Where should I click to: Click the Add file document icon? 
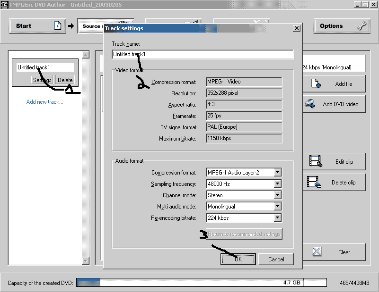[316, 83]
